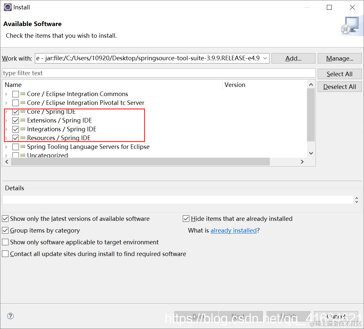Click category icon beside Core / Eclipse Integration Commons
This screenshot has height=329, width=364.
pyautogui.click(x=23, y=94)
